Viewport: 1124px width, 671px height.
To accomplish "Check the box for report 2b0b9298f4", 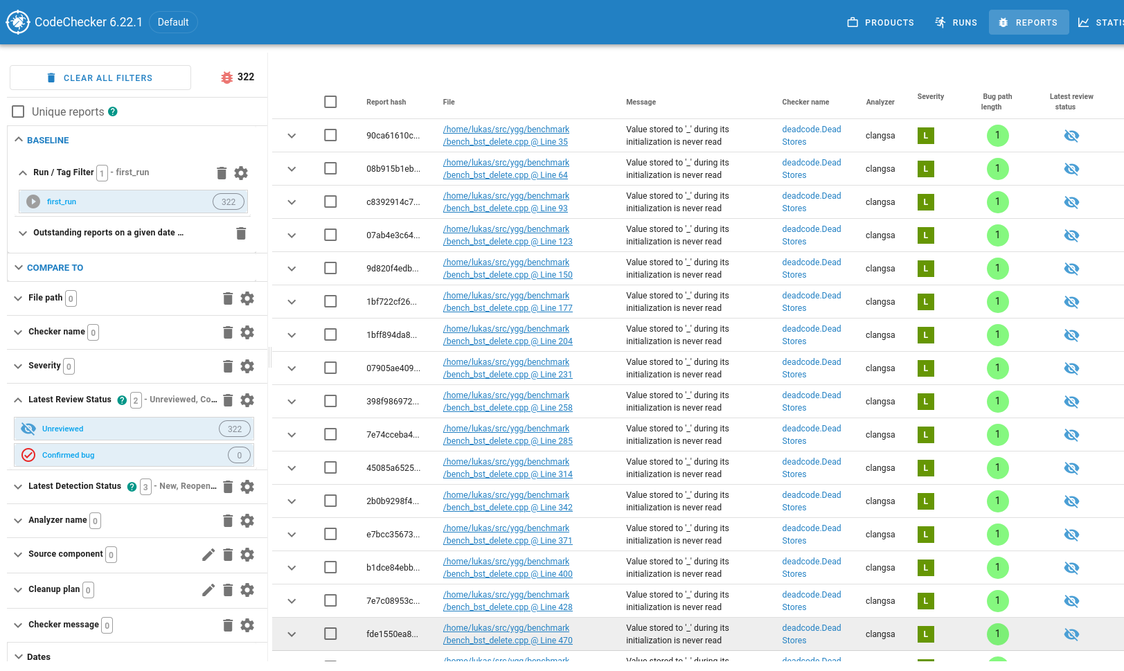I will tap(330, 501).
